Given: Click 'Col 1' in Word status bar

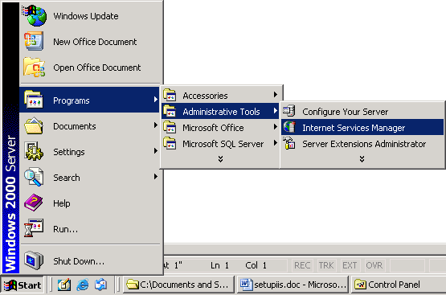Looking at the screenshot, I should point(256,265).
